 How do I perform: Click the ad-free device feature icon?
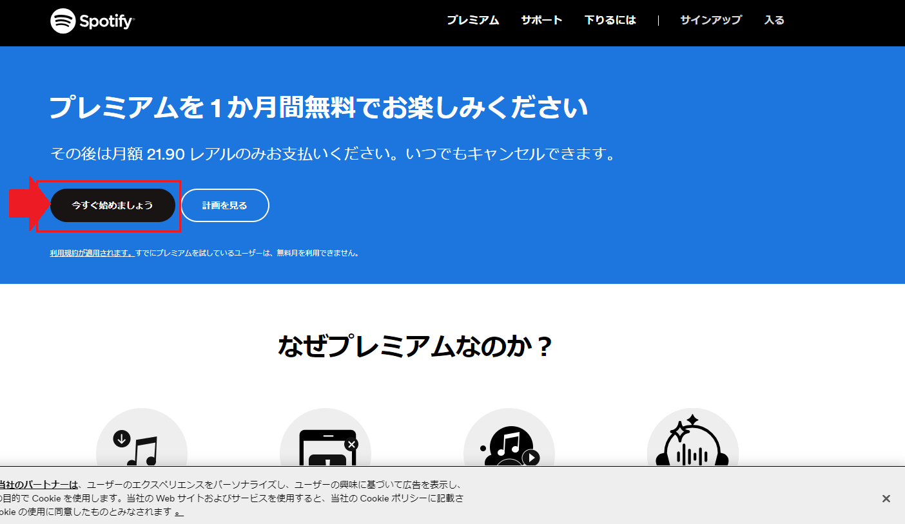coord(326,438)
